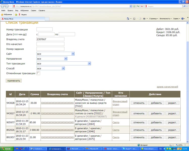Click отменить for transaction 943028

(139, 103)
